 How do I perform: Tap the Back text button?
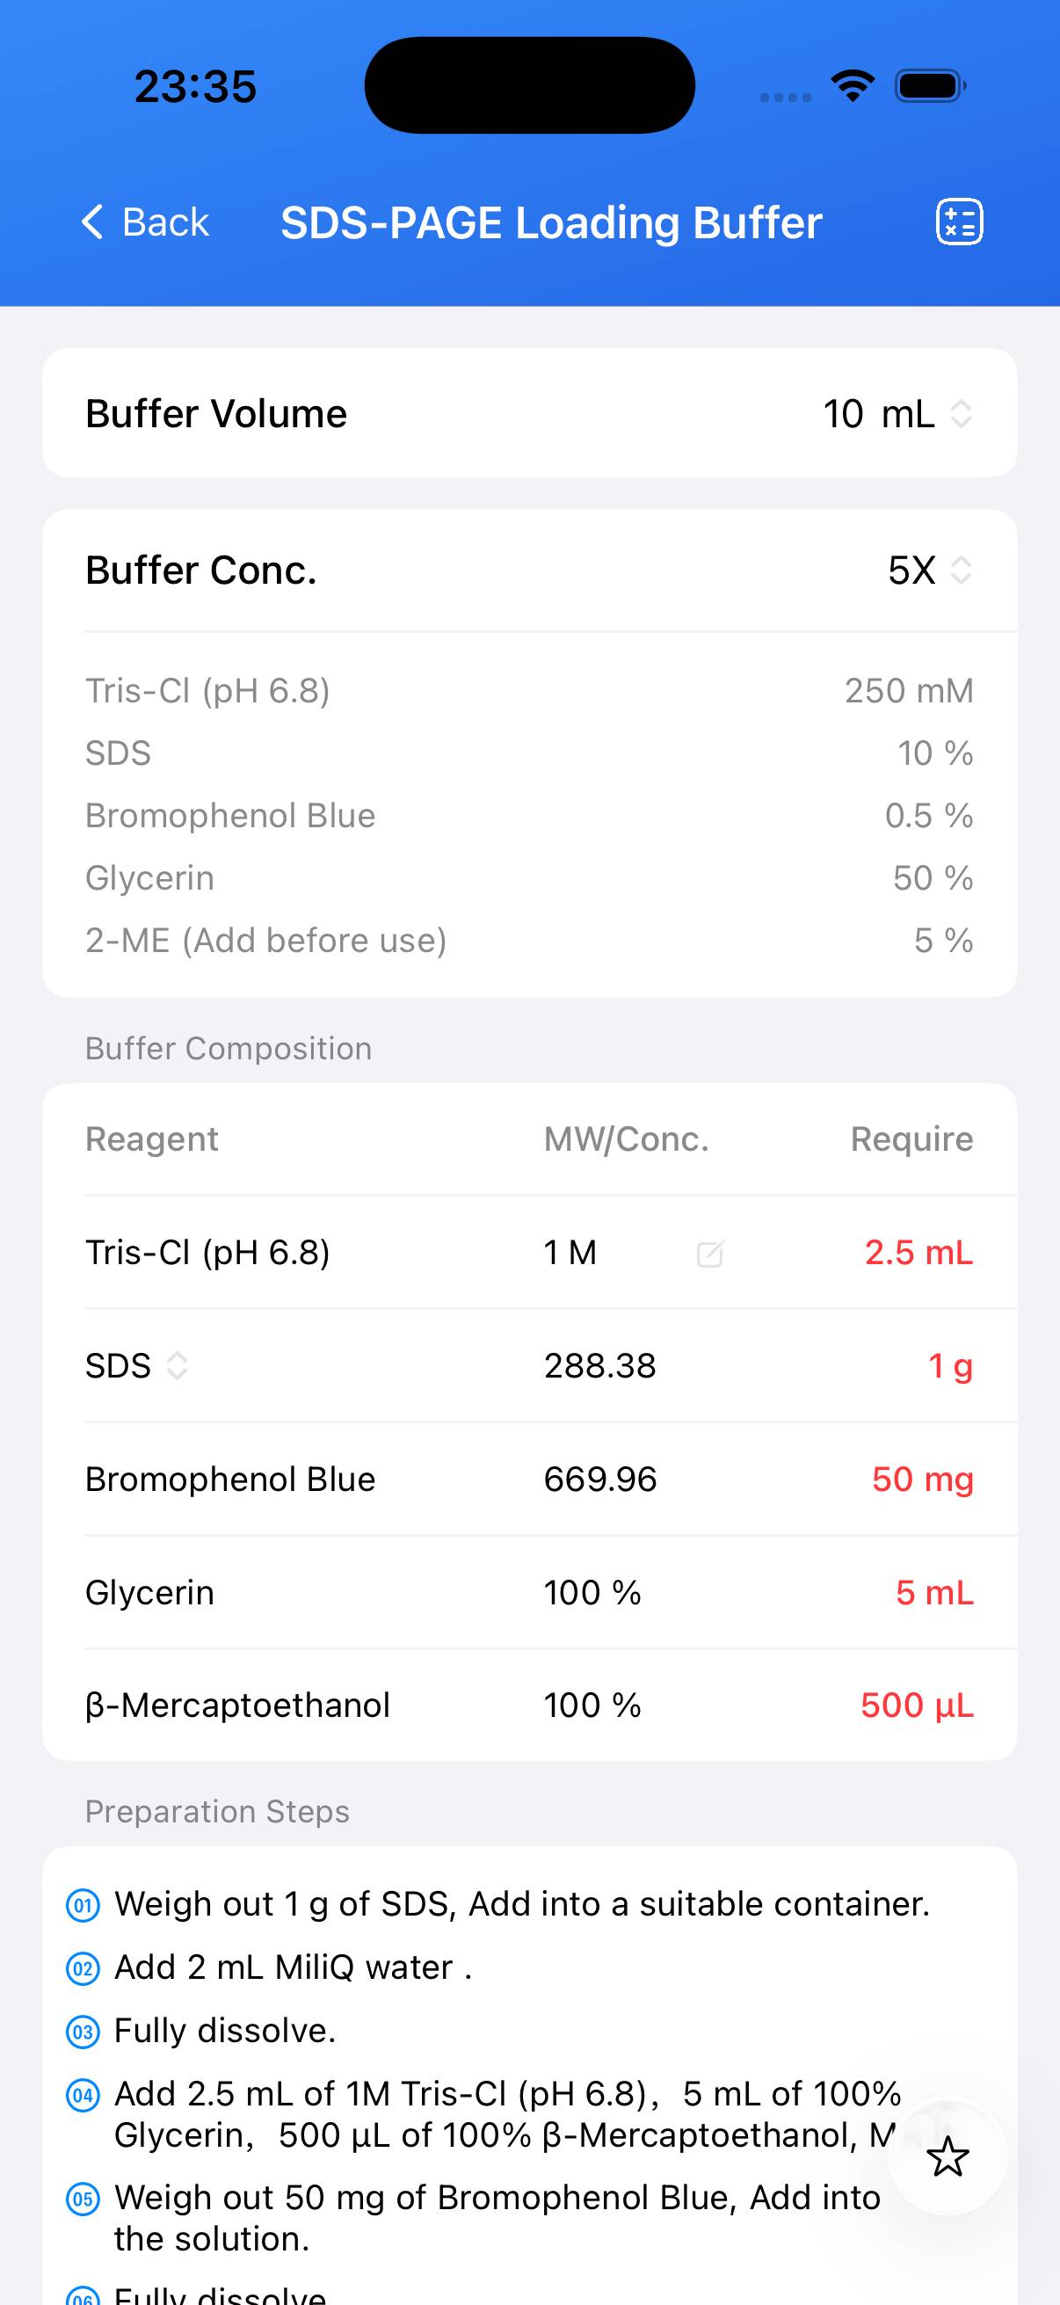click(165, 222)
